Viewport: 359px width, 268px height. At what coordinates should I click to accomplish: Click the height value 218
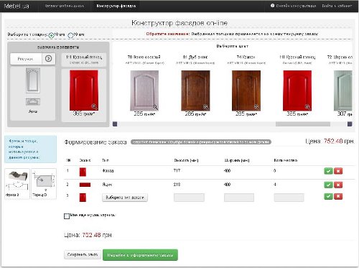tap(177, 185)
